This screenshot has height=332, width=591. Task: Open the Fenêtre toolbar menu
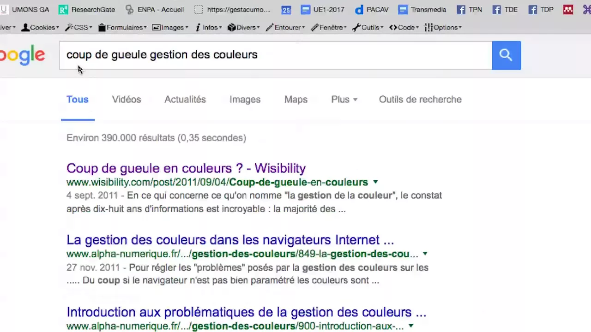(x=329, y=27)
